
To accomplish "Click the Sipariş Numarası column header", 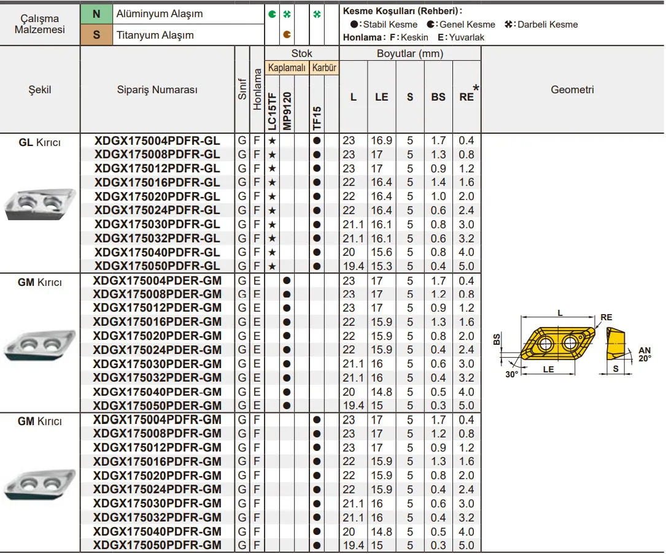I will point(157,90).
